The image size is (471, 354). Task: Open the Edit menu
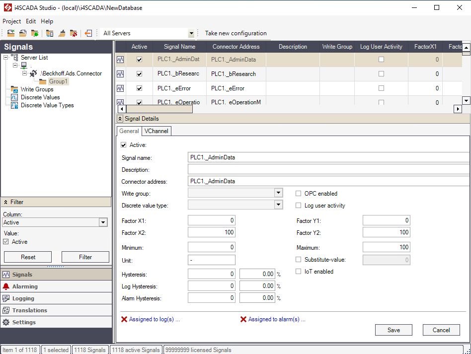[30, 21]
